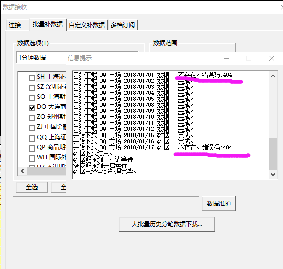
Task: Open the 1分钟数据 data type dropdown
Action: pos(41,58)
